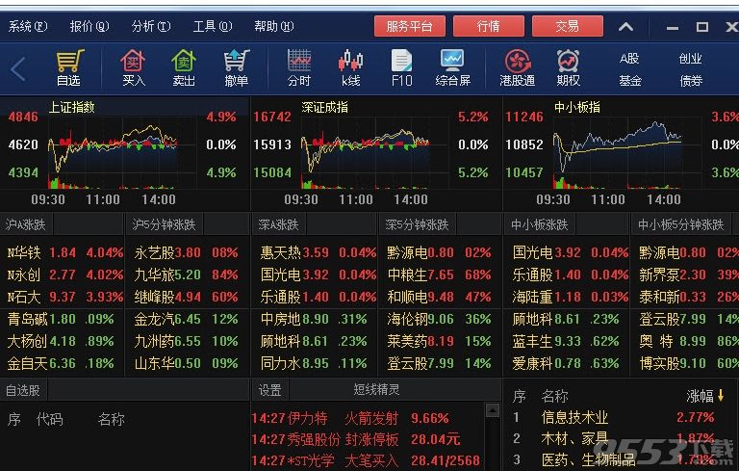Click the scroll-up arrow of 短线精灵 list
This screenshot has width=739, height=471.
[x=493, y=410]
